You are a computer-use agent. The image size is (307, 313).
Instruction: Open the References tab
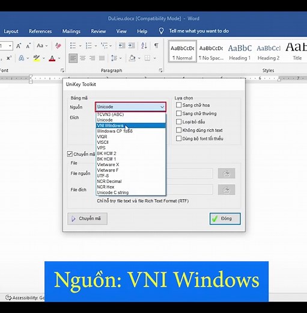(x=40, y=31)
